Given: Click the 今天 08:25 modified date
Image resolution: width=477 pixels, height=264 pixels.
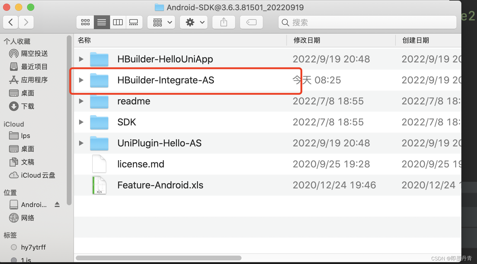Looking at the screenshot, I should click(317, 80).
